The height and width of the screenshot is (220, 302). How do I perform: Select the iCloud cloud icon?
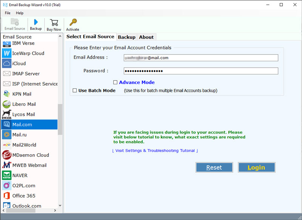click(7, 64)
